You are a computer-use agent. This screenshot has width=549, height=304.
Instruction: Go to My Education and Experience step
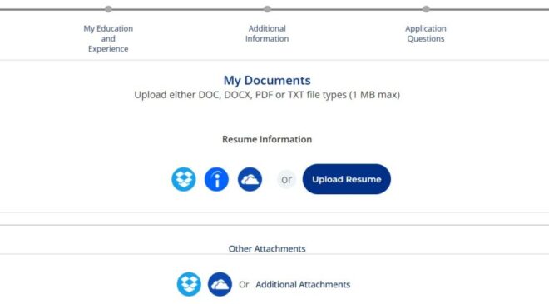tap(108, 38)
